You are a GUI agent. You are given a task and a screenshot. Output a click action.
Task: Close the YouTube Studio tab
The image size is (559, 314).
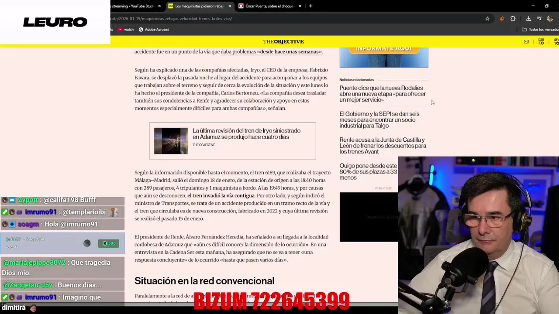tap(159, 6)
